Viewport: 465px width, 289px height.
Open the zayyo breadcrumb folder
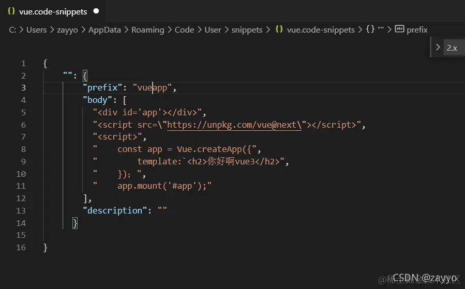[x=67, y=30]
